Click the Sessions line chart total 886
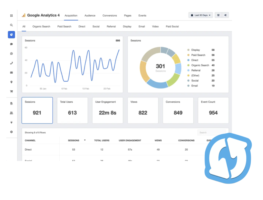This screenshot has width=263, height=200. 118,40
